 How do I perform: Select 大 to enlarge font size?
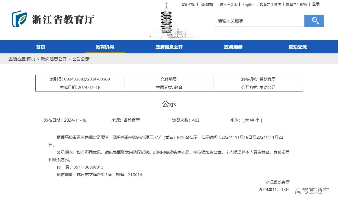[x=247, y=120]
